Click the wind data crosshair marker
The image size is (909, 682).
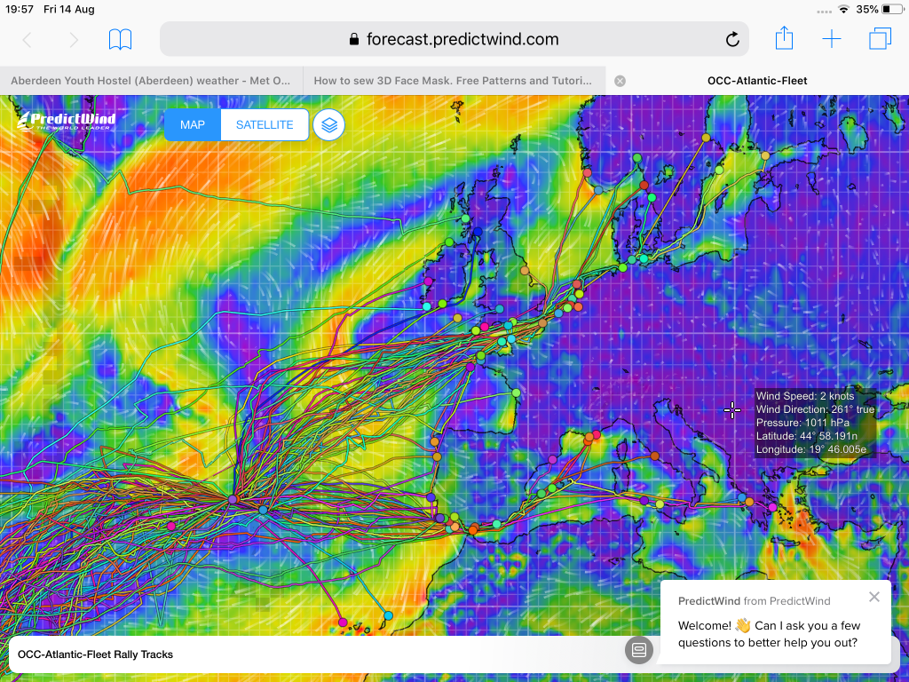pos(732,409)
